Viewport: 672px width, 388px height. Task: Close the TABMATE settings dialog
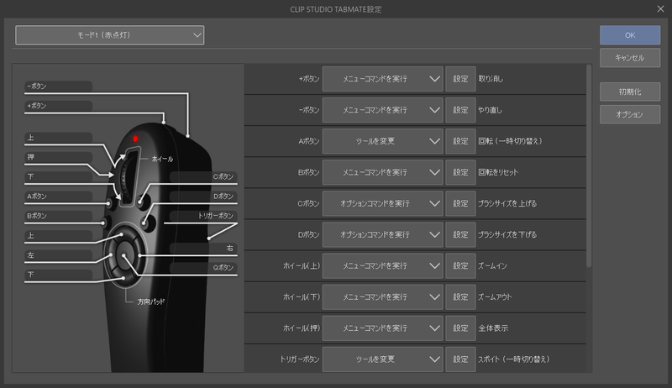click(660, 9)
